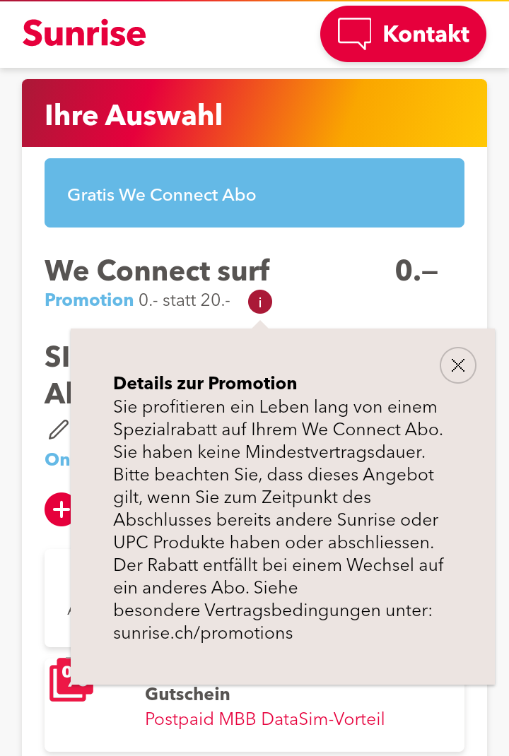
Task: Open the Kontakt button label
Action: [x=426, y=34]
